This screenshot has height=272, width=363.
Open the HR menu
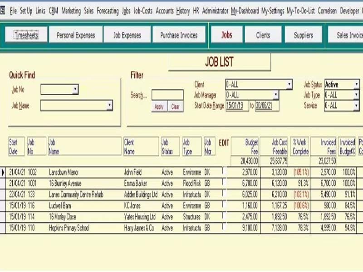coord(196,10)
